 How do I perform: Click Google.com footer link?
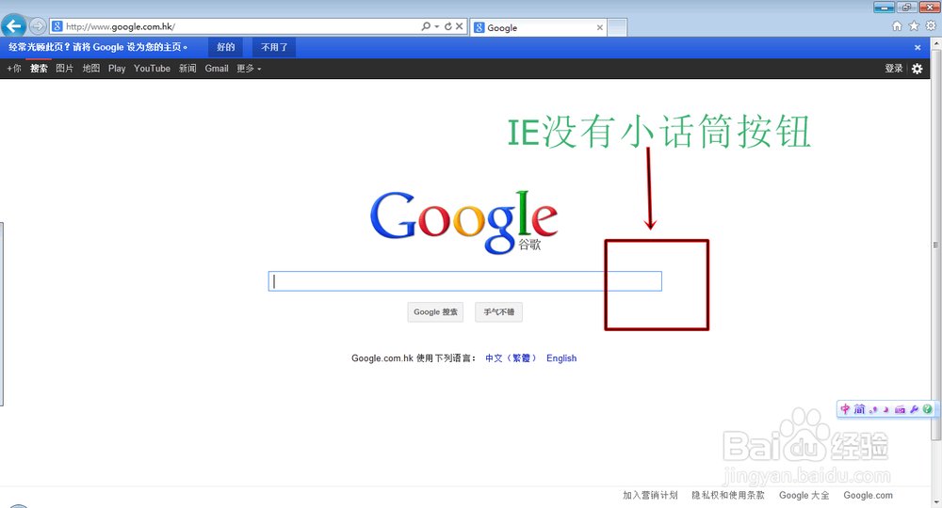coord(868,496)
